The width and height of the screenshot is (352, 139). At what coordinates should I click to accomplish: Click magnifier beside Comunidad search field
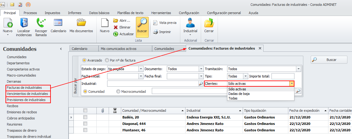point(298,91)
